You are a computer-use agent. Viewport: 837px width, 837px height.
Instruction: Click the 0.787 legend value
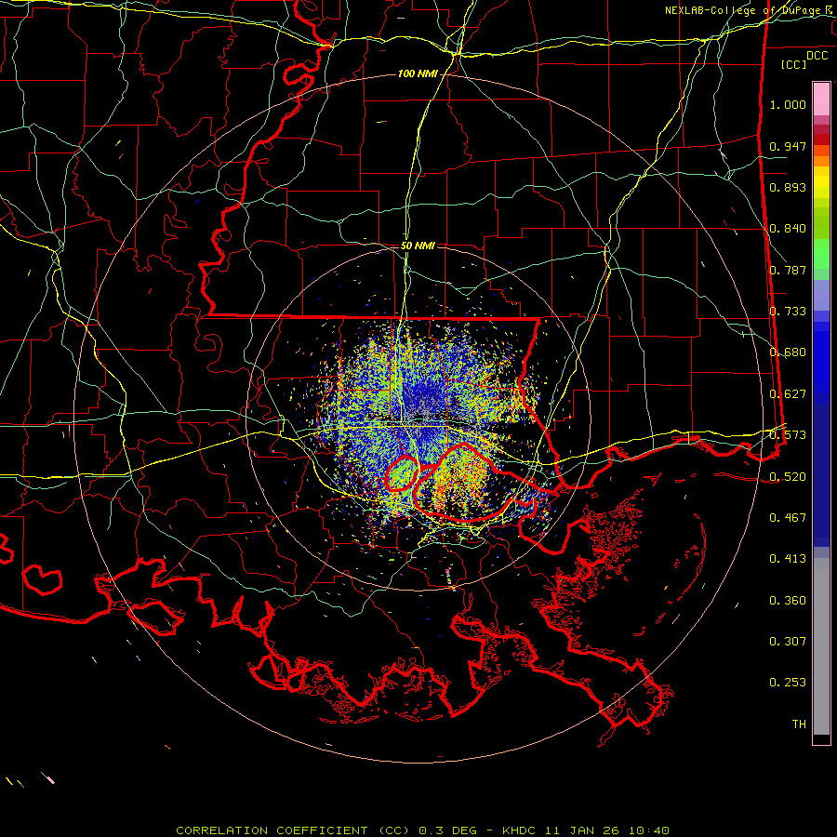click(788, 270)
